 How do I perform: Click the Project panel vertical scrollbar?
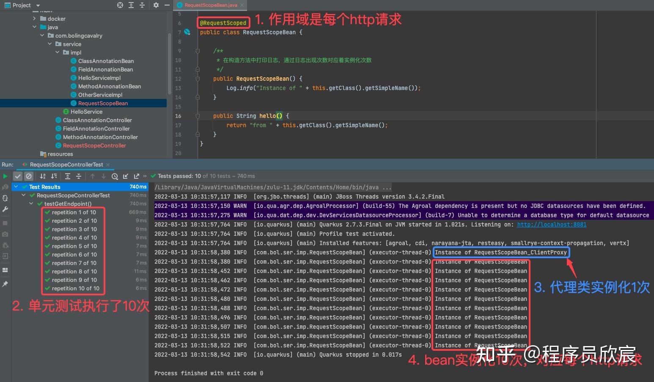170,63
